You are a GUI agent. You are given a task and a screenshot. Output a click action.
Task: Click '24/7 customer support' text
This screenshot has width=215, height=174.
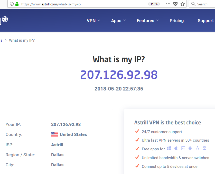(x=162, y=132)
